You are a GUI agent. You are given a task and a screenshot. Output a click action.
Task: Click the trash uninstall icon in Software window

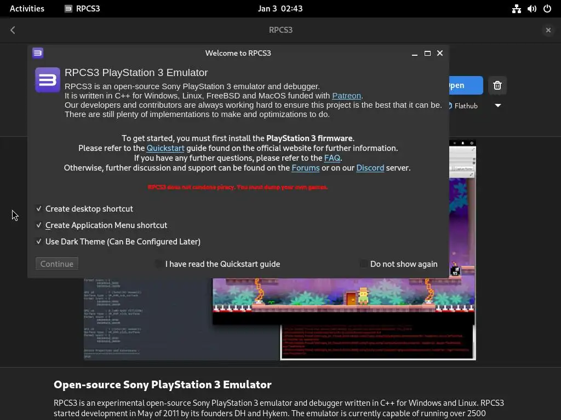pos(497,85)
